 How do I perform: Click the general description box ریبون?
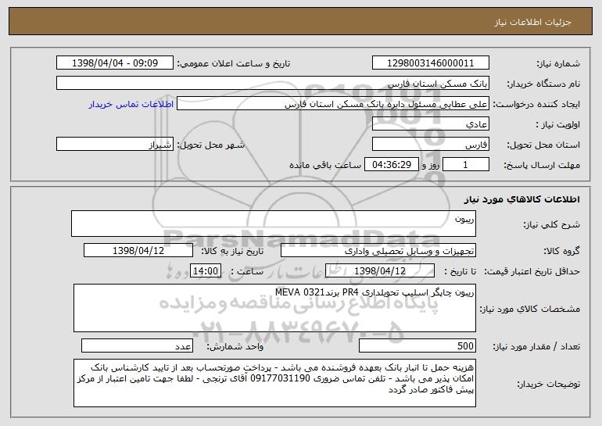click(274, 224)
